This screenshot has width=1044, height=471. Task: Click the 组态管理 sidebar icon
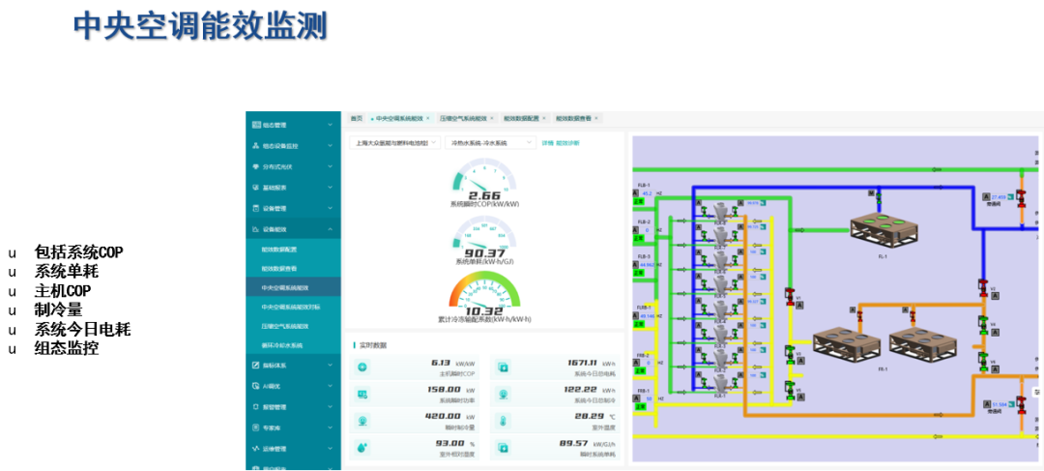point(256,125)
